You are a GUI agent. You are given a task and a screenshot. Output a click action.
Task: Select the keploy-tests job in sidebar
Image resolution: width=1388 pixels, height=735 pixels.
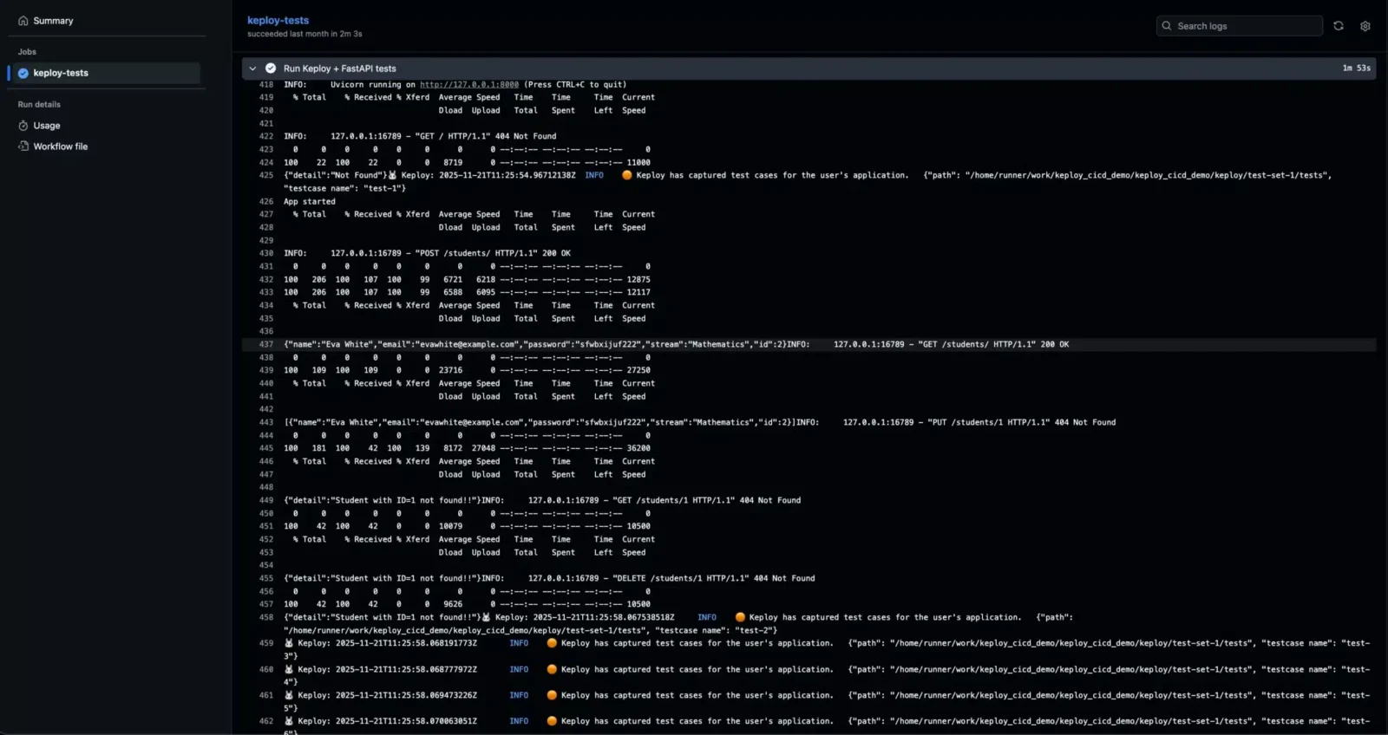[61, 74]
